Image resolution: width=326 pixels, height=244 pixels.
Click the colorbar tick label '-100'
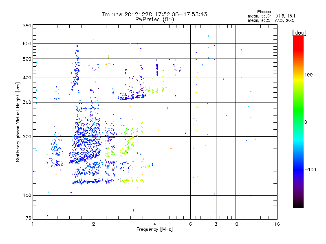(310, 170)
